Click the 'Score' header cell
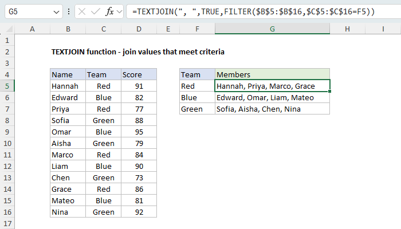The height and width of the screenshot is (229, 401). [x=139, y=74]
